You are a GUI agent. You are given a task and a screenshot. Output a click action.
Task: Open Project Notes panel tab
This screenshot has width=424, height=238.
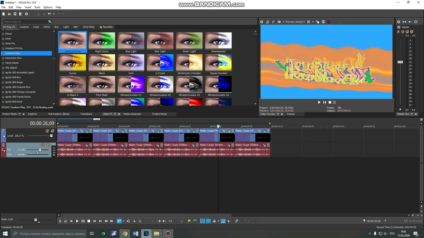[x=159, y=114]
